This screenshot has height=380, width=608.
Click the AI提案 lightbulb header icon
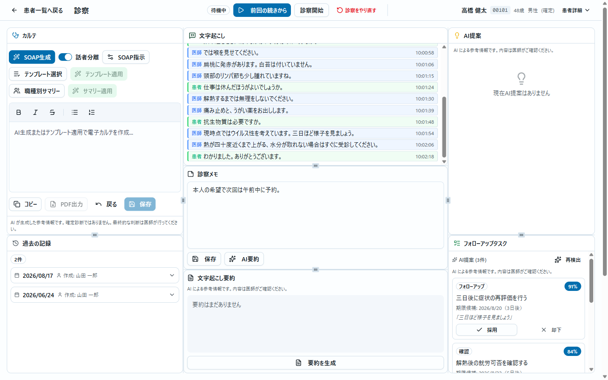457,35
